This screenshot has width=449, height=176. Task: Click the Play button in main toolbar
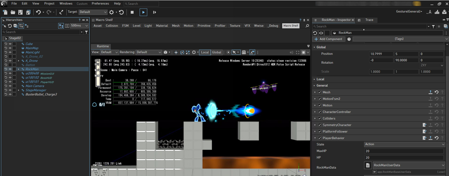(143, 12)
